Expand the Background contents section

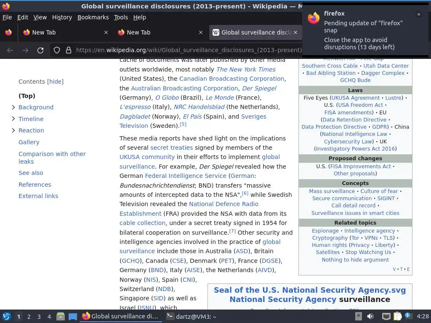pyautogui.click(x=13, y=107)
